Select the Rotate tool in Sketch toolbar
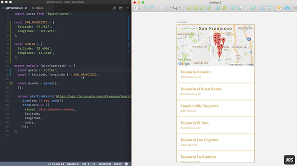The width and height of the screenshot is (297, 166). (x=202, y=8)
